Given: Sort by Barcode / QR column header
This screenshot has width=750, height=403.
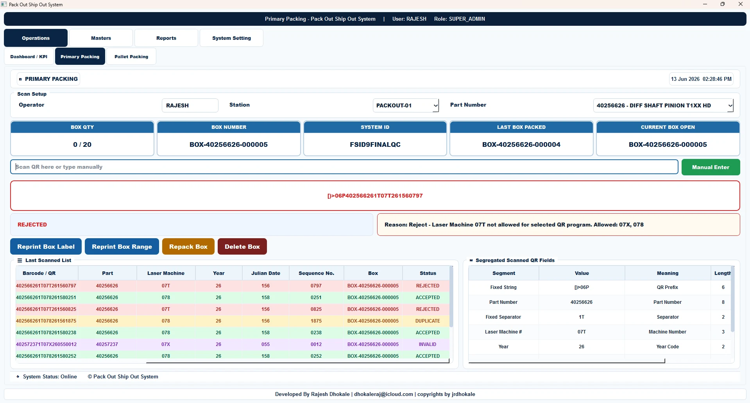Looking at the screenshot, I should (x=47, y=273).
